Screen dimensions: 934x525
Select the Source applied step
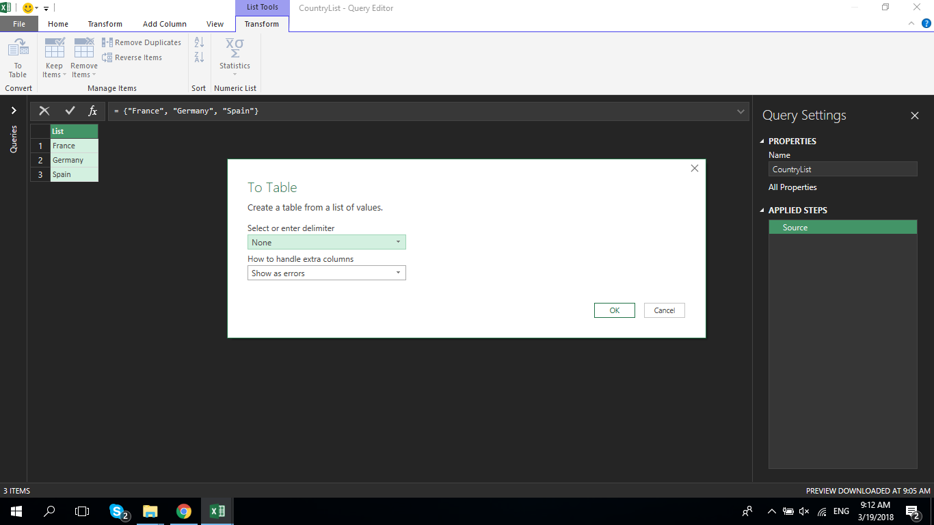(843, 228)
